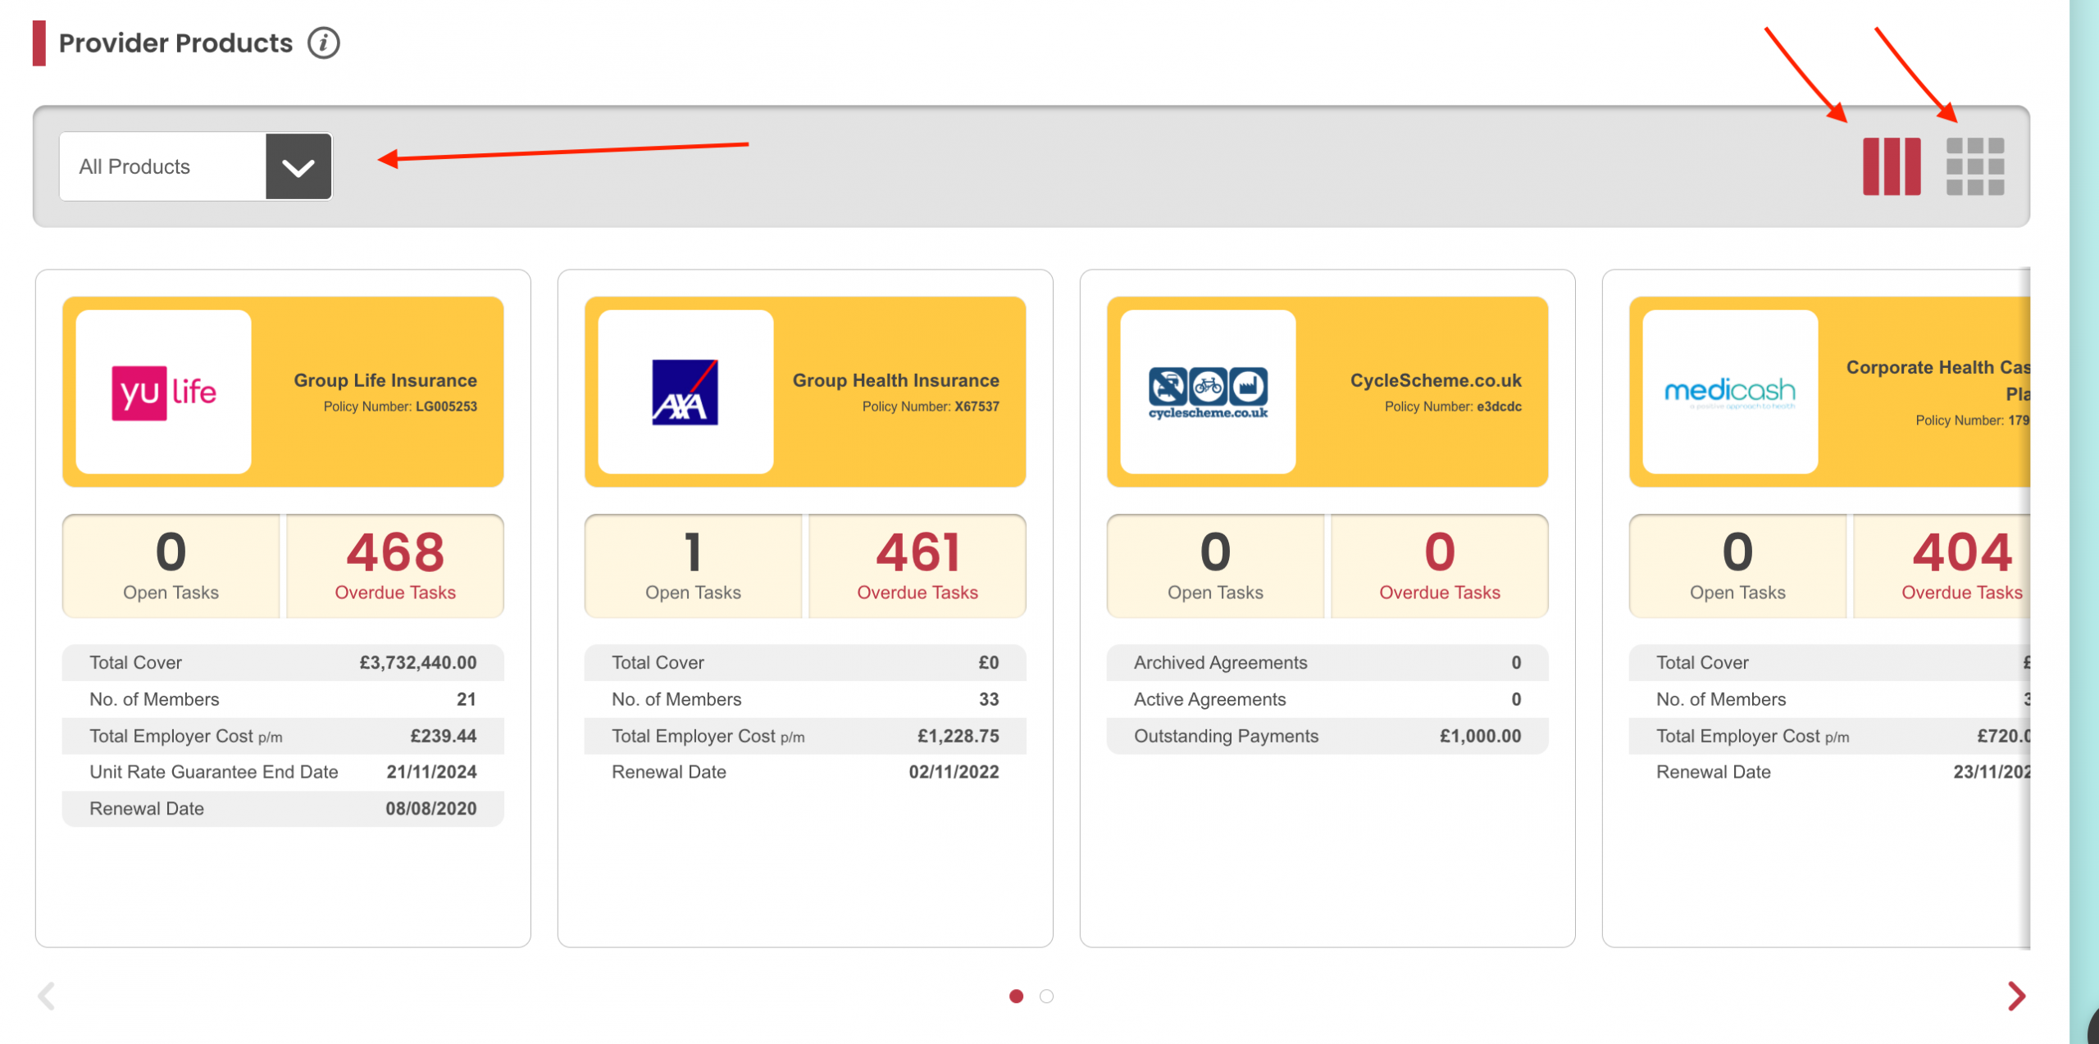This screenshot has width=2099, height=1044.
Task: Click 1 Open Tasks on AXA card
Action: (693, 565)
